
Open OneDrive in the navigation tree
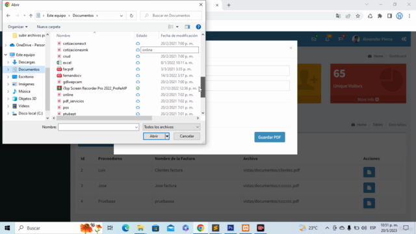[30, 45]
